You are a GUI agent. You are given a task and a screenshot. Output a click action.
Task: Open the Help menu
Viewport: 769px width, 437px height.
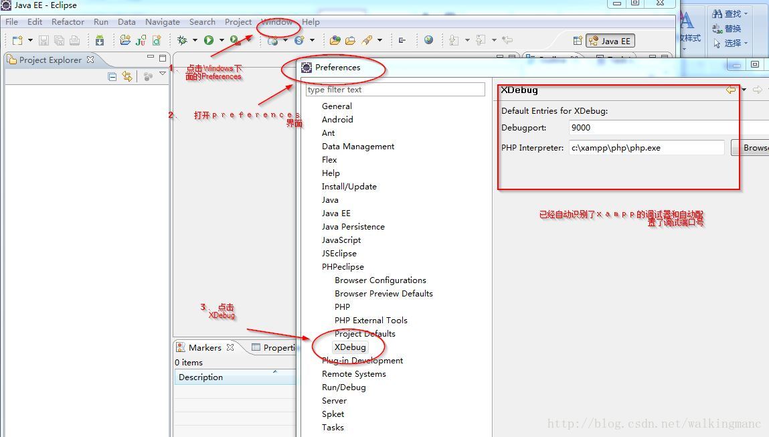tap(311, 22)
